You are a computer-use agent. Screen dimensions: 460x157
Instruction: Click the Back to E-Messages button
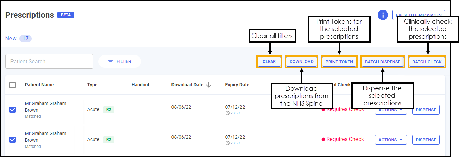(x=418, y=15)
